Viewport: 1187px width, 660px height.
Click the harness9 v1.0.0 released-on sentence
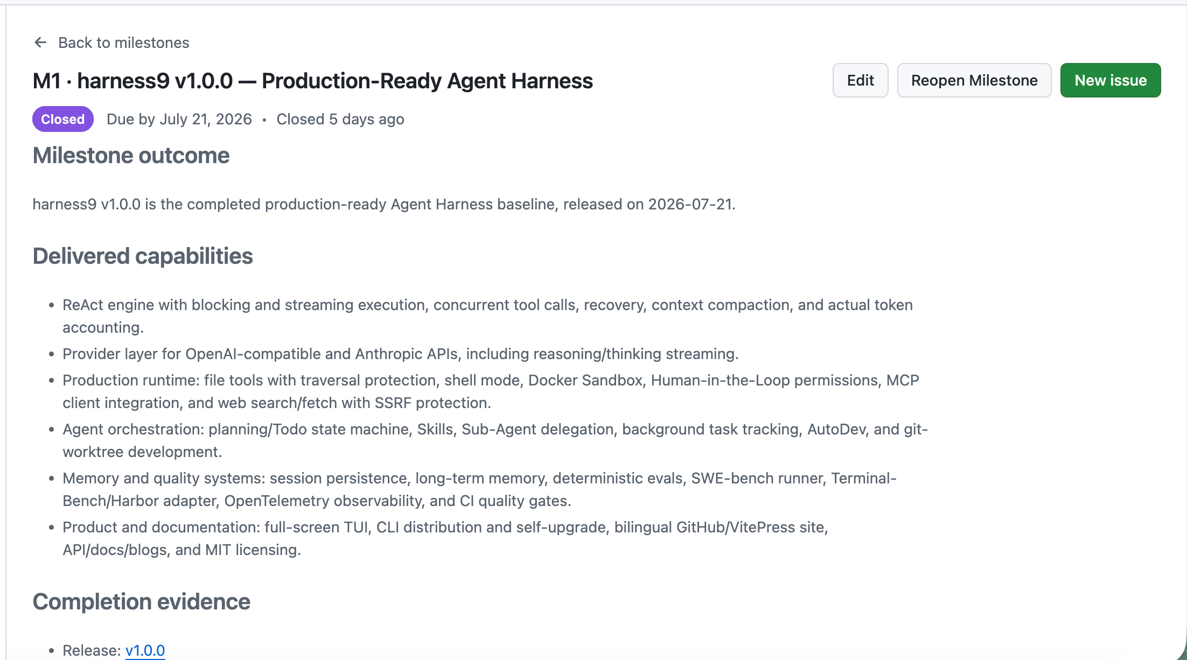(x=384, y=204)
